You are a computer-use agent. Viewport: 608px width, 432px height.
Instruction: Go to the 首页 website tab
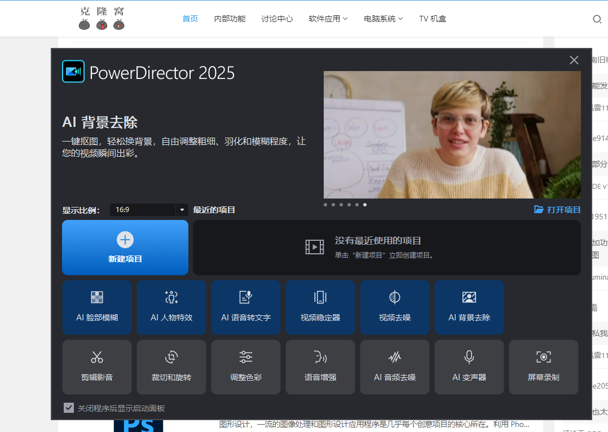(190, 19)
